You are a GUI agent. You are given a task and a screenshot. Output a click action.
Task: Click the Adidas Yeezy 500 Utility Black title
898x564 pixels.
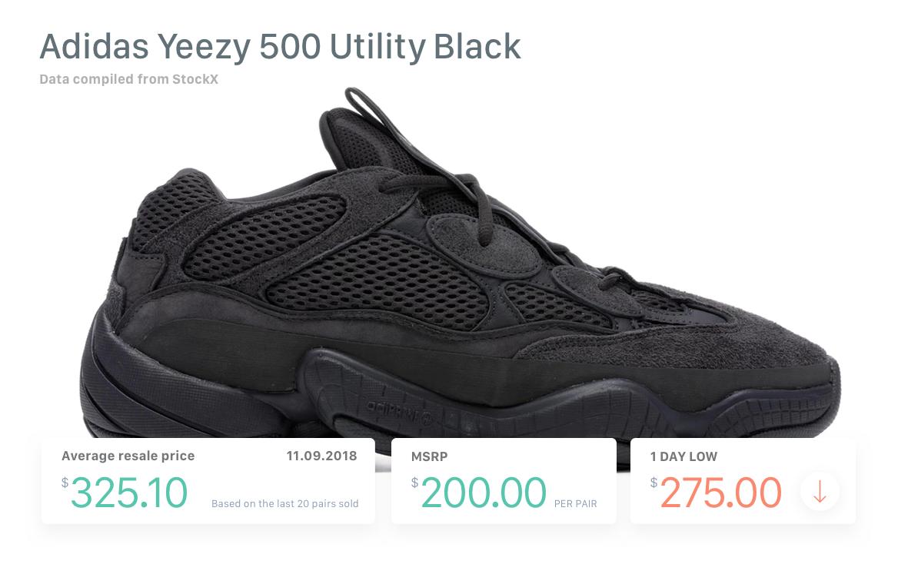(280, 47)
